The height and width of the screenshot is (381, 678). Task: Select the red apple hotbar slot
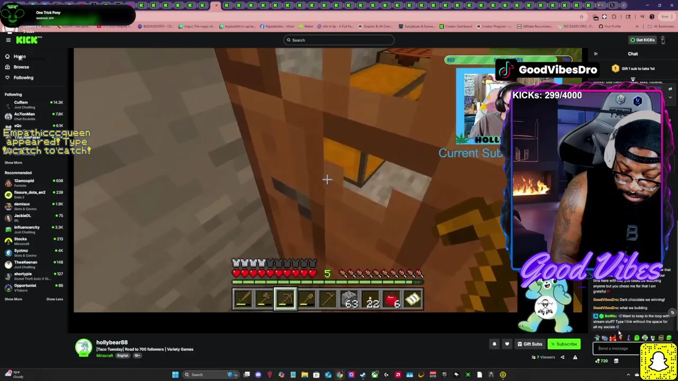pos(392,301)
